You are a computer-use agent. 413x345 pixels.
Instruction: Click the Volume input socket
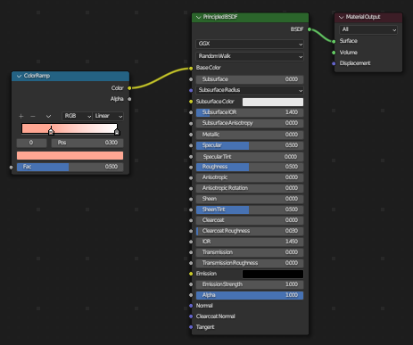(334, 53)
